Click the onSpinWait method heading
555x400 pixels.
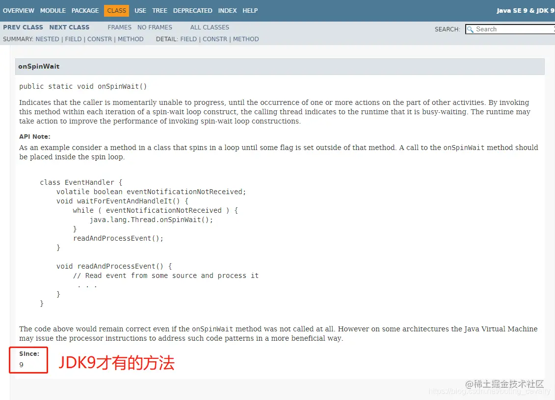(x=39, y=67)
